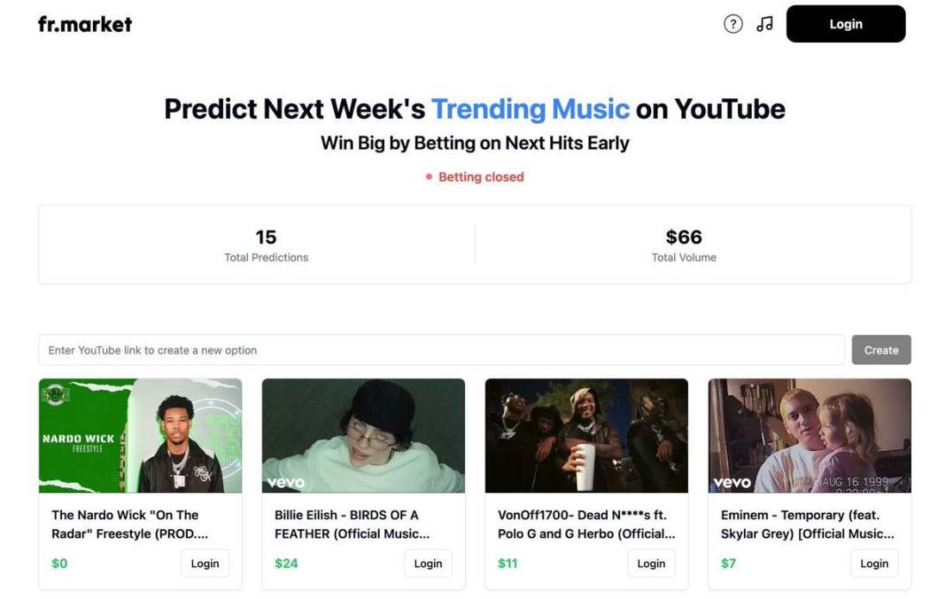Open the Billie Eilish video thumbnail

363,435
